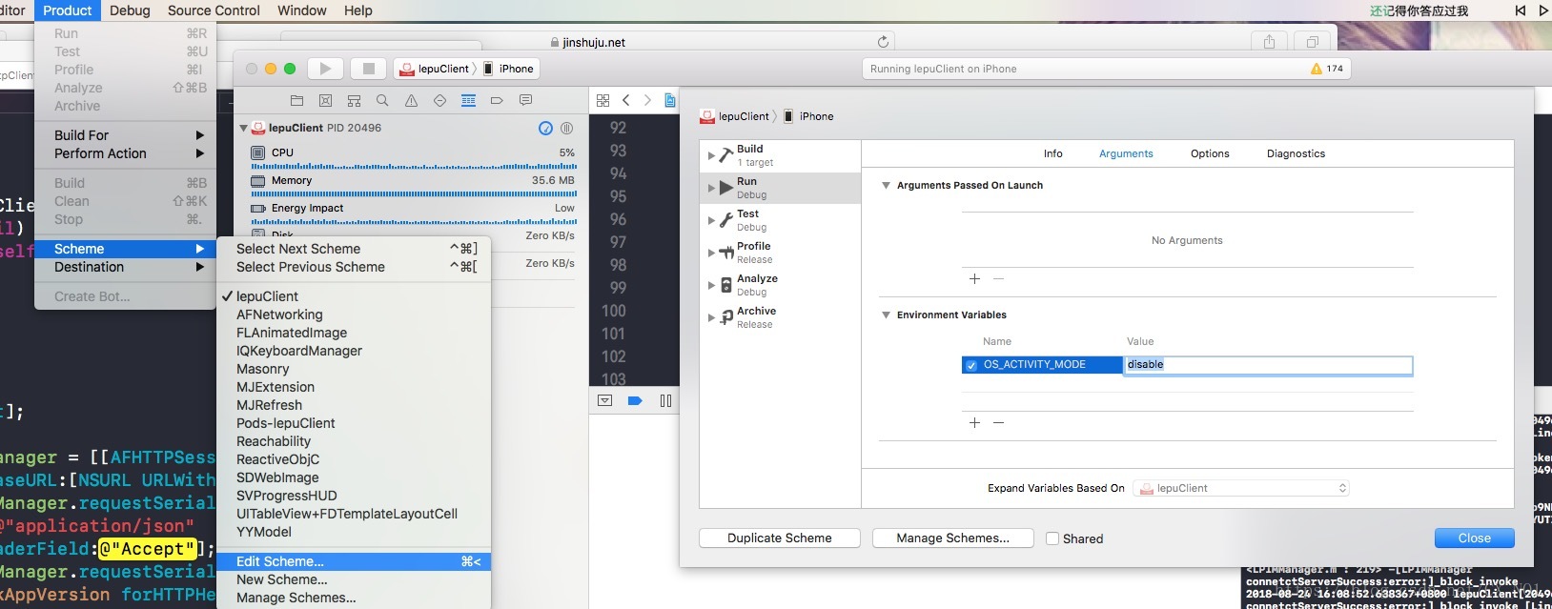Expand the Build scheme action
The image size is (1552, 609).
click(x=711, y=155)
